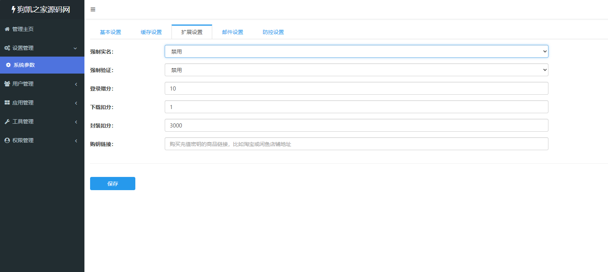The image size is (608, 272).
Task: Click the home icon beside 管理主页
Action: tap(7, 29)
